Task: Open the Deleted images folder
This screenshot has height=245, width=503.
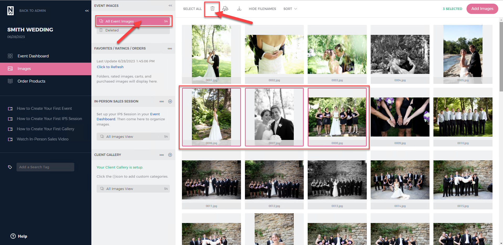Action: pyautogui.click(x=133, y=30)
